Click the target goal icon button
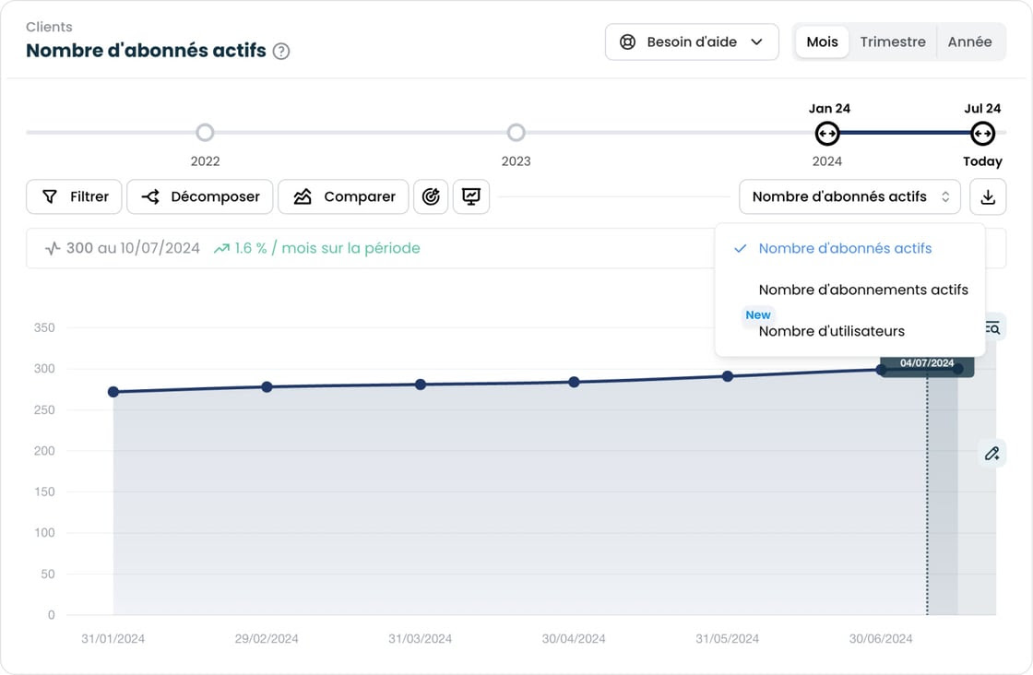 [x=431, y=196]
